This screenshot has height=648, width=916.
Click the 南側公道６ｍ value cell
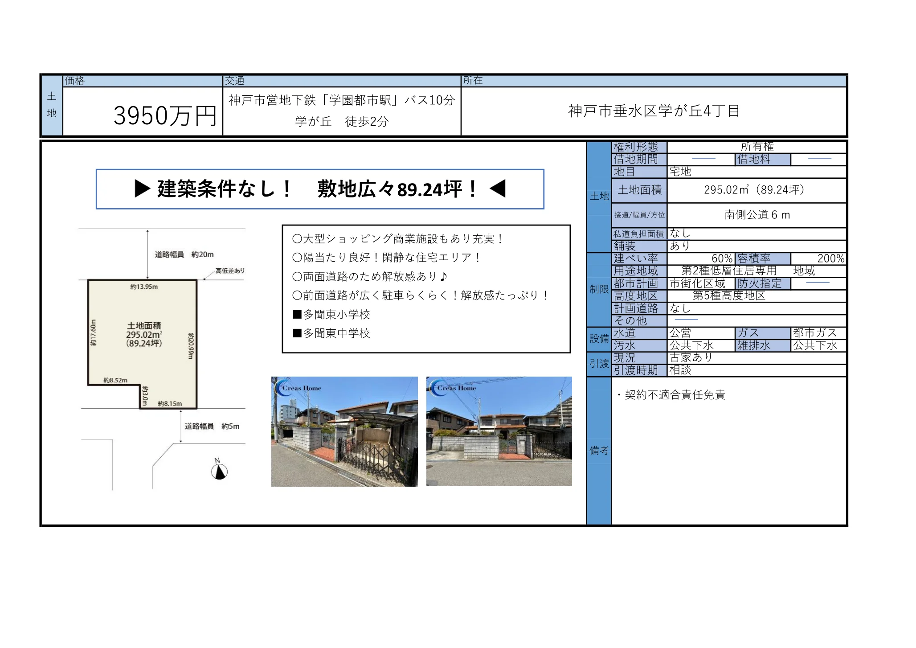[757, 215]
